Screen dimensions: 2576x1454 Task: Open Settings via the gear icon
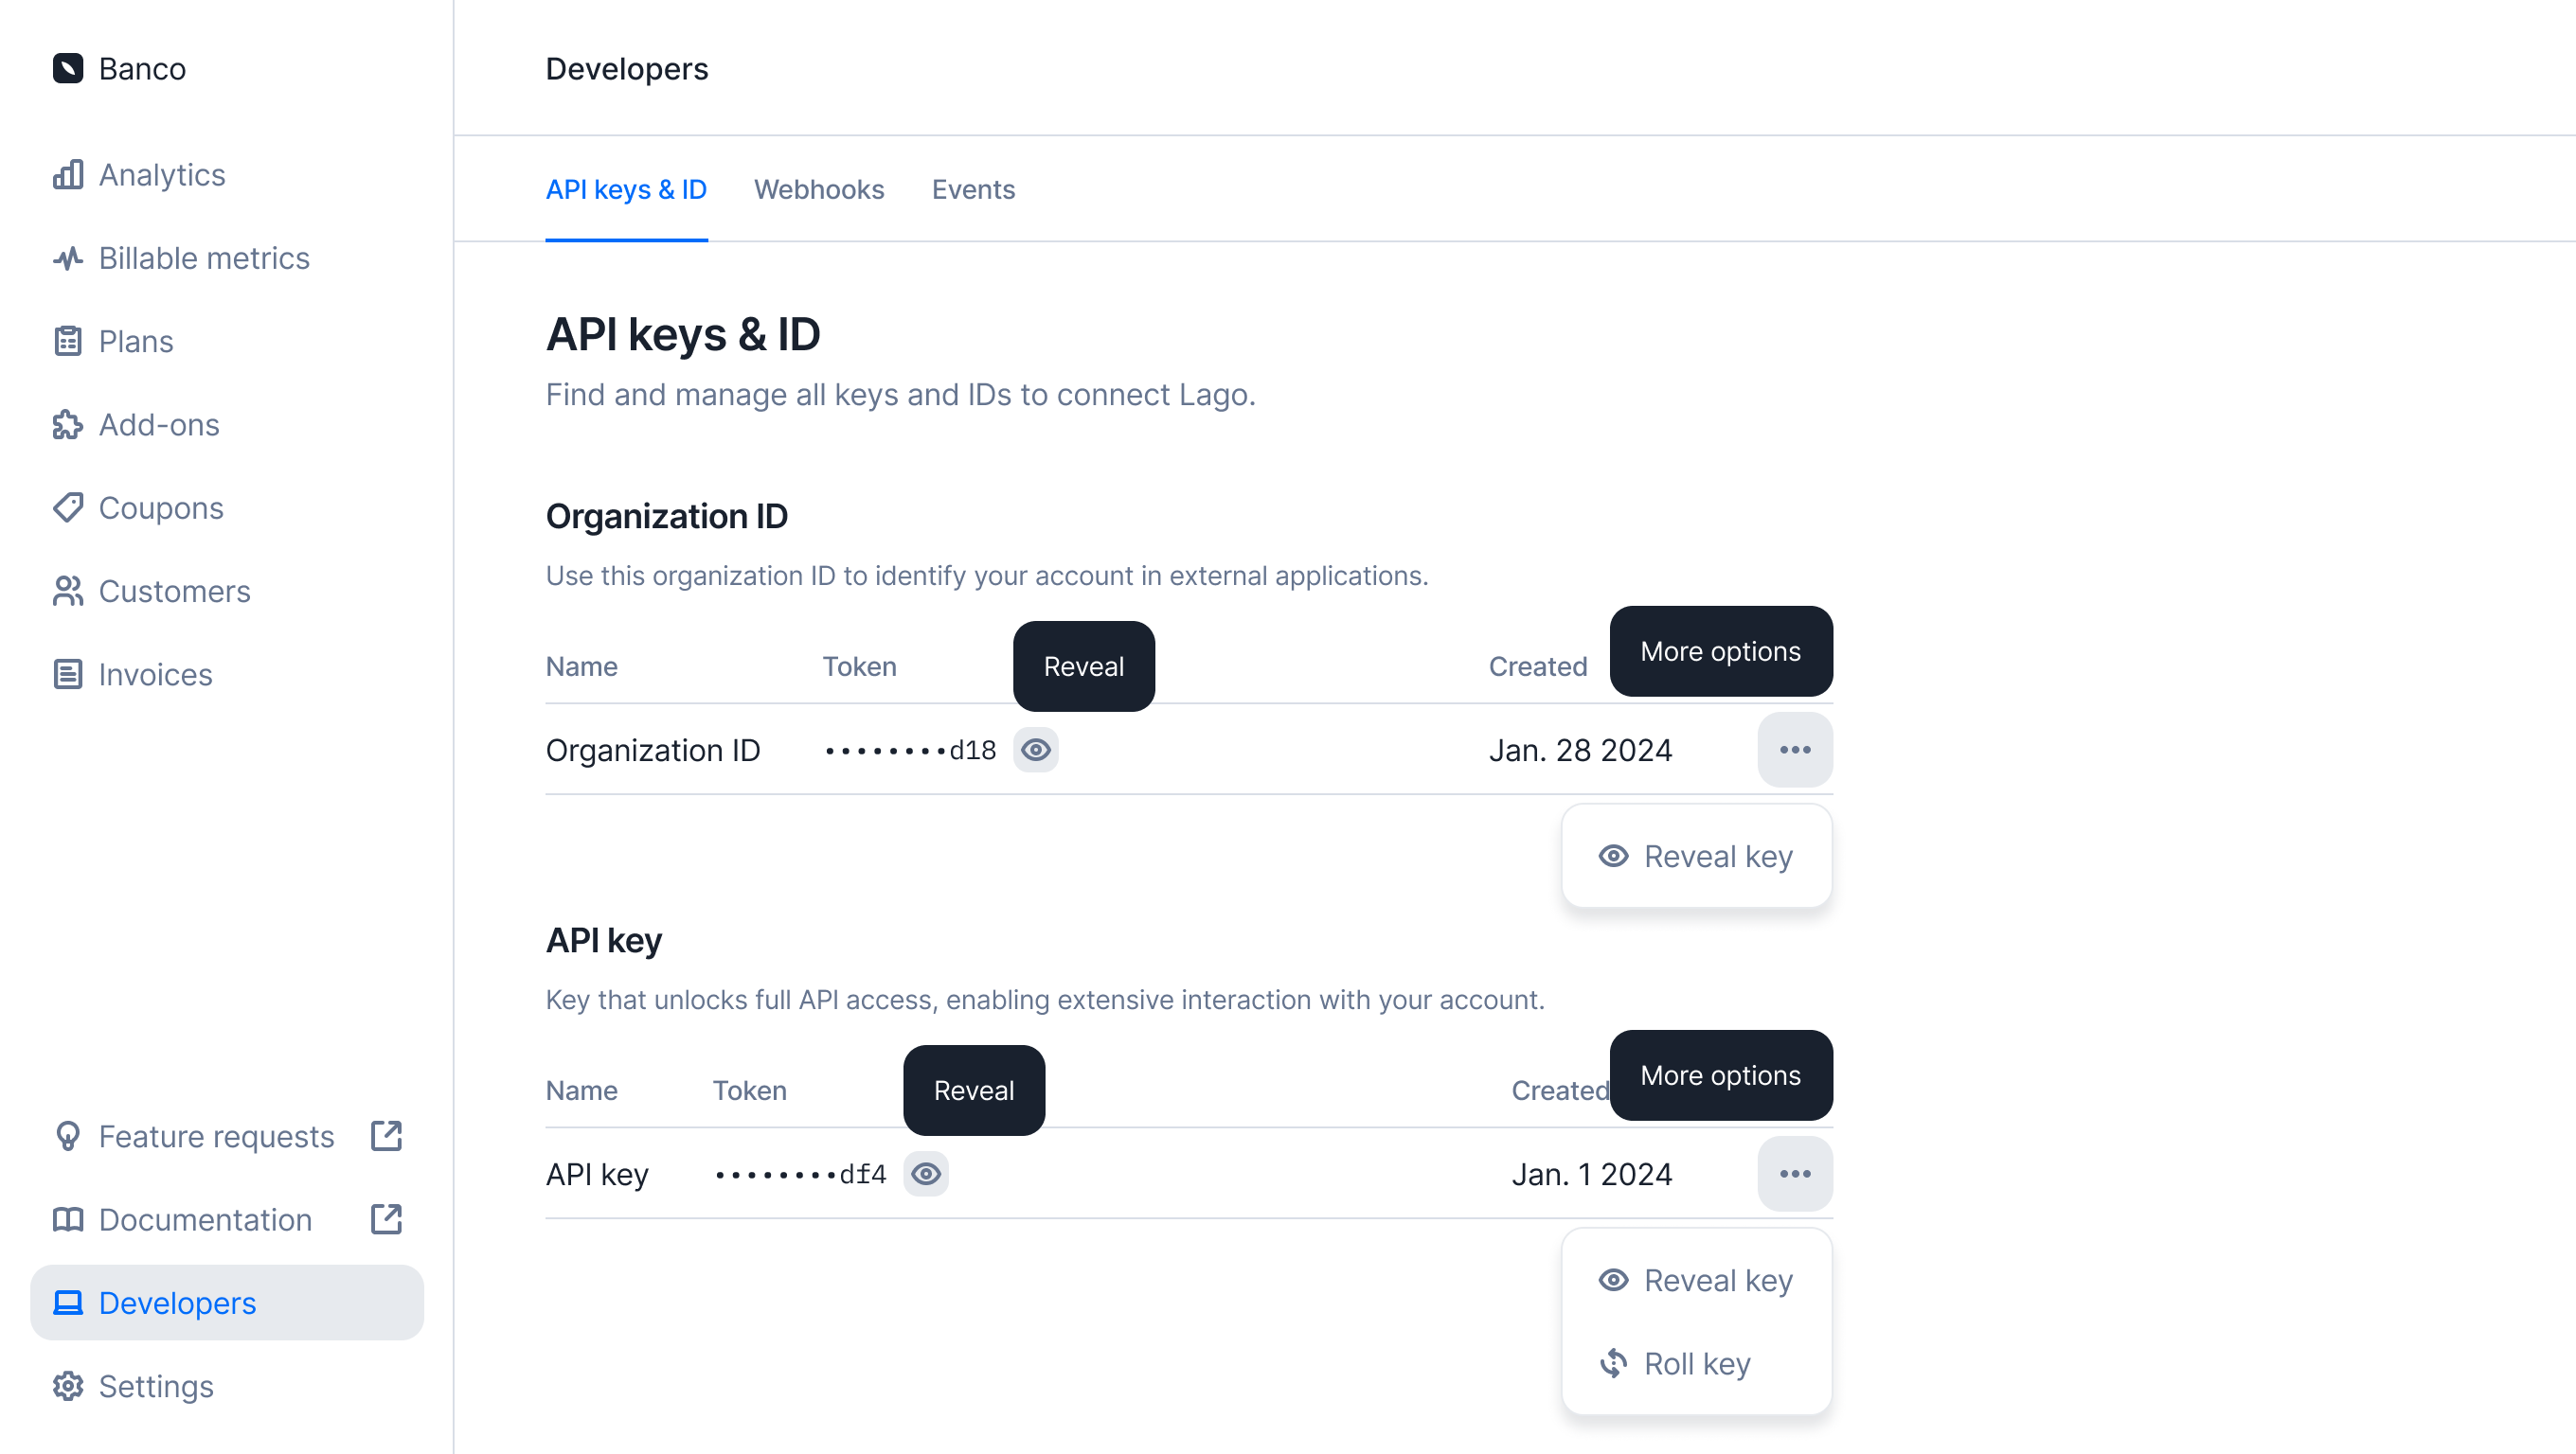coord(68,1386)
